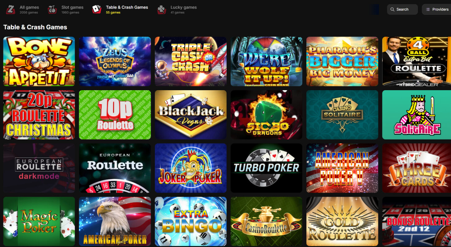This screenshot has height=247, width=451.
Task: Click the Search magnifier icon
Action: tap(392, 10)
